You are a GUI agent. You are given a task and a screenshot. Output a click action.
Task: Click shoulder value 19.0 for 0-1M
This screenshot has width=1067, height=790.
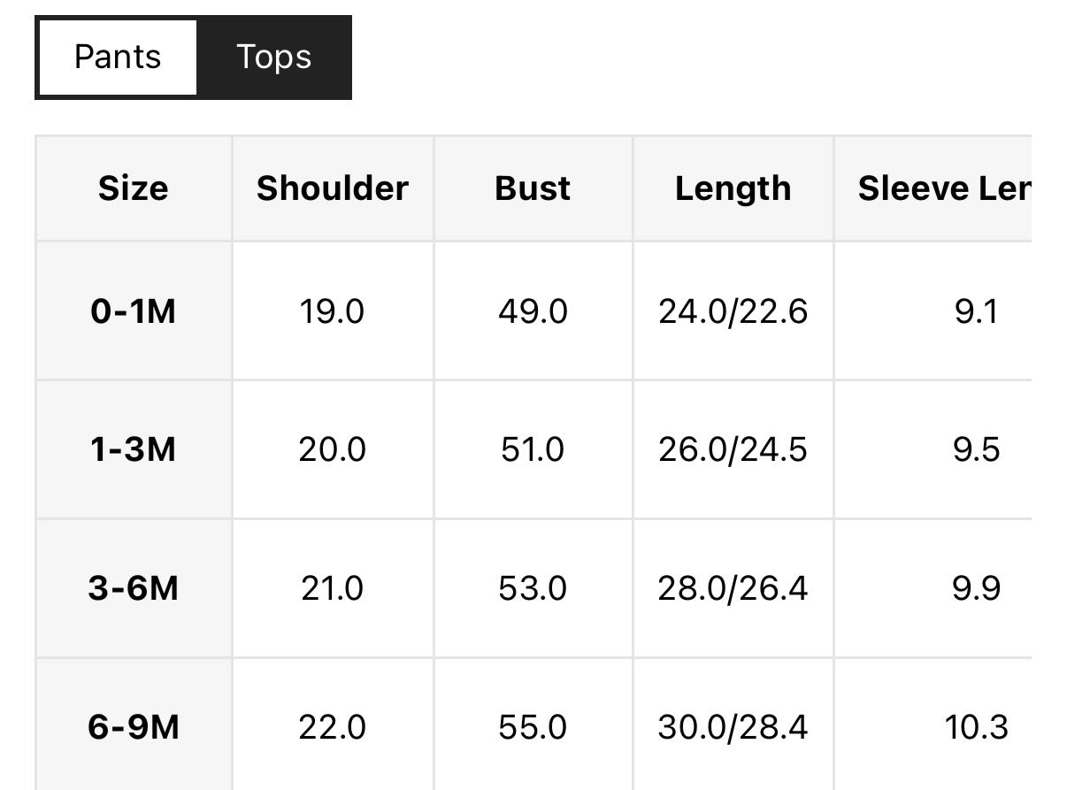332,311
